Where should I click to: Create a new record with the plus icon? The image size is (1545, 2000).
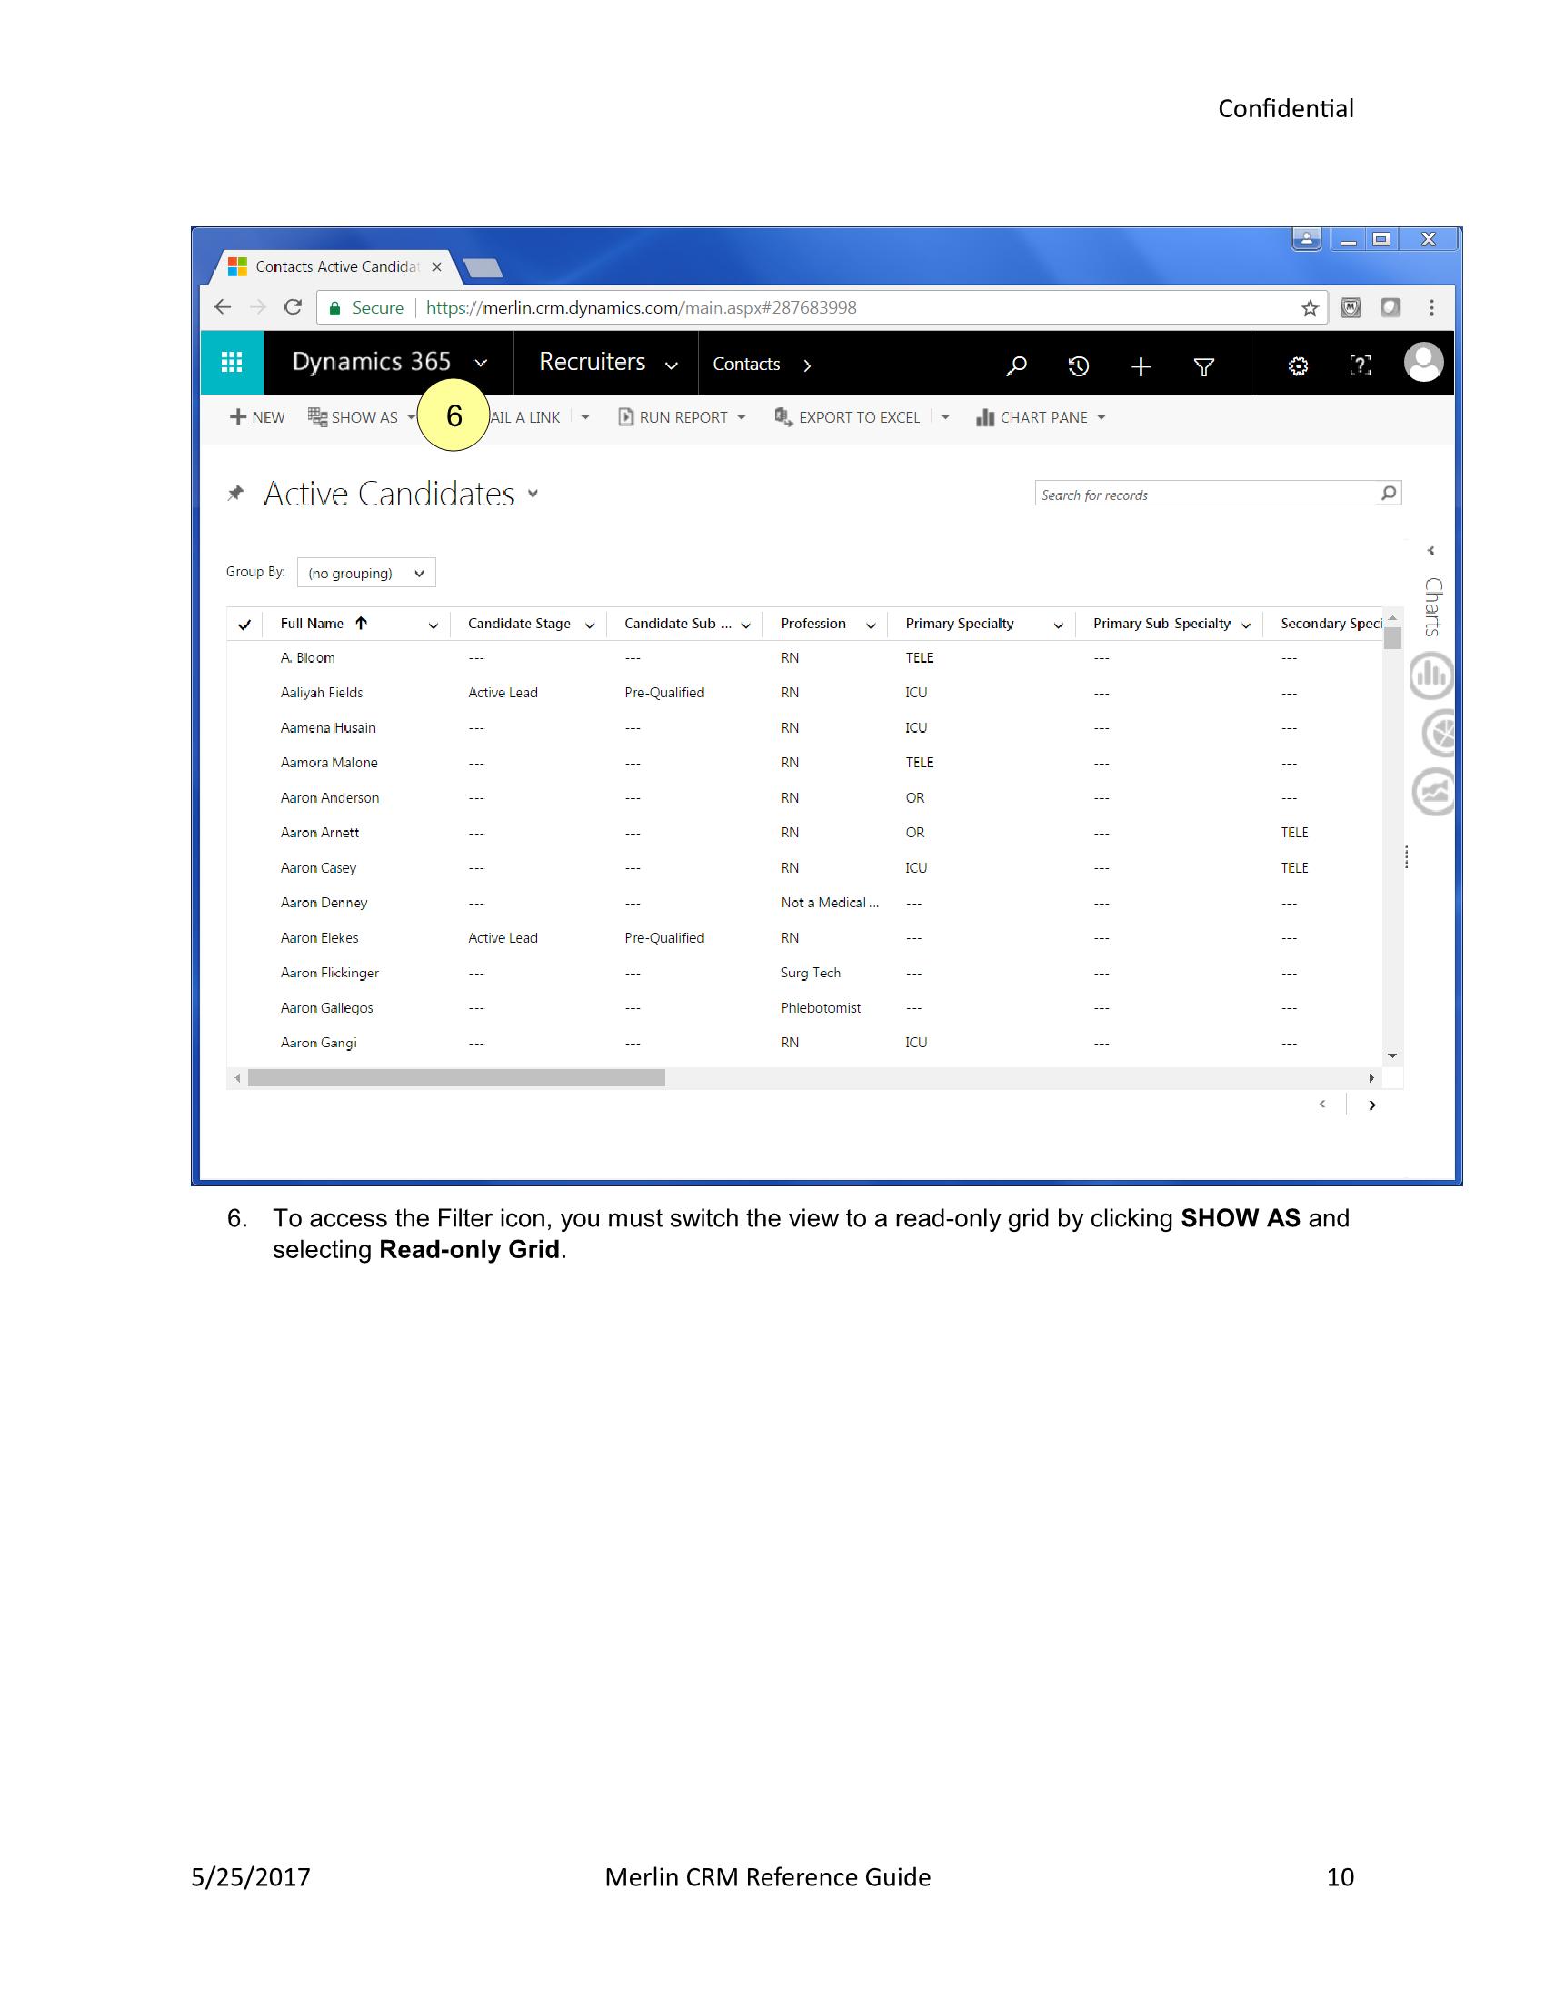(x=1141, y=365)
